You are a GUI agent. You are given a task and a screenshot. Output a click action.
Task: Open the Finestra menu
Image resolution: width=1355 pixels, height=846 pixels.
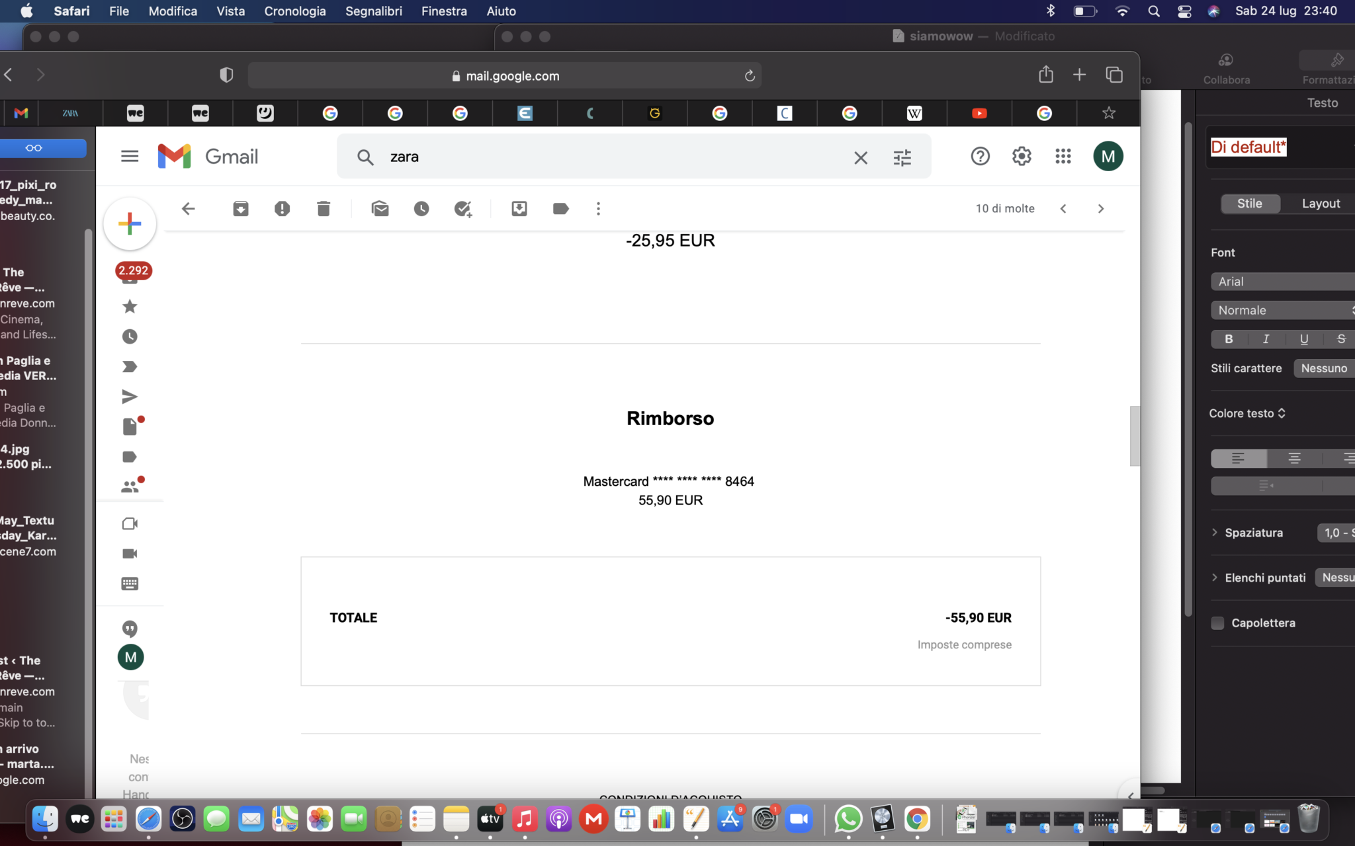tap(444, 11)
